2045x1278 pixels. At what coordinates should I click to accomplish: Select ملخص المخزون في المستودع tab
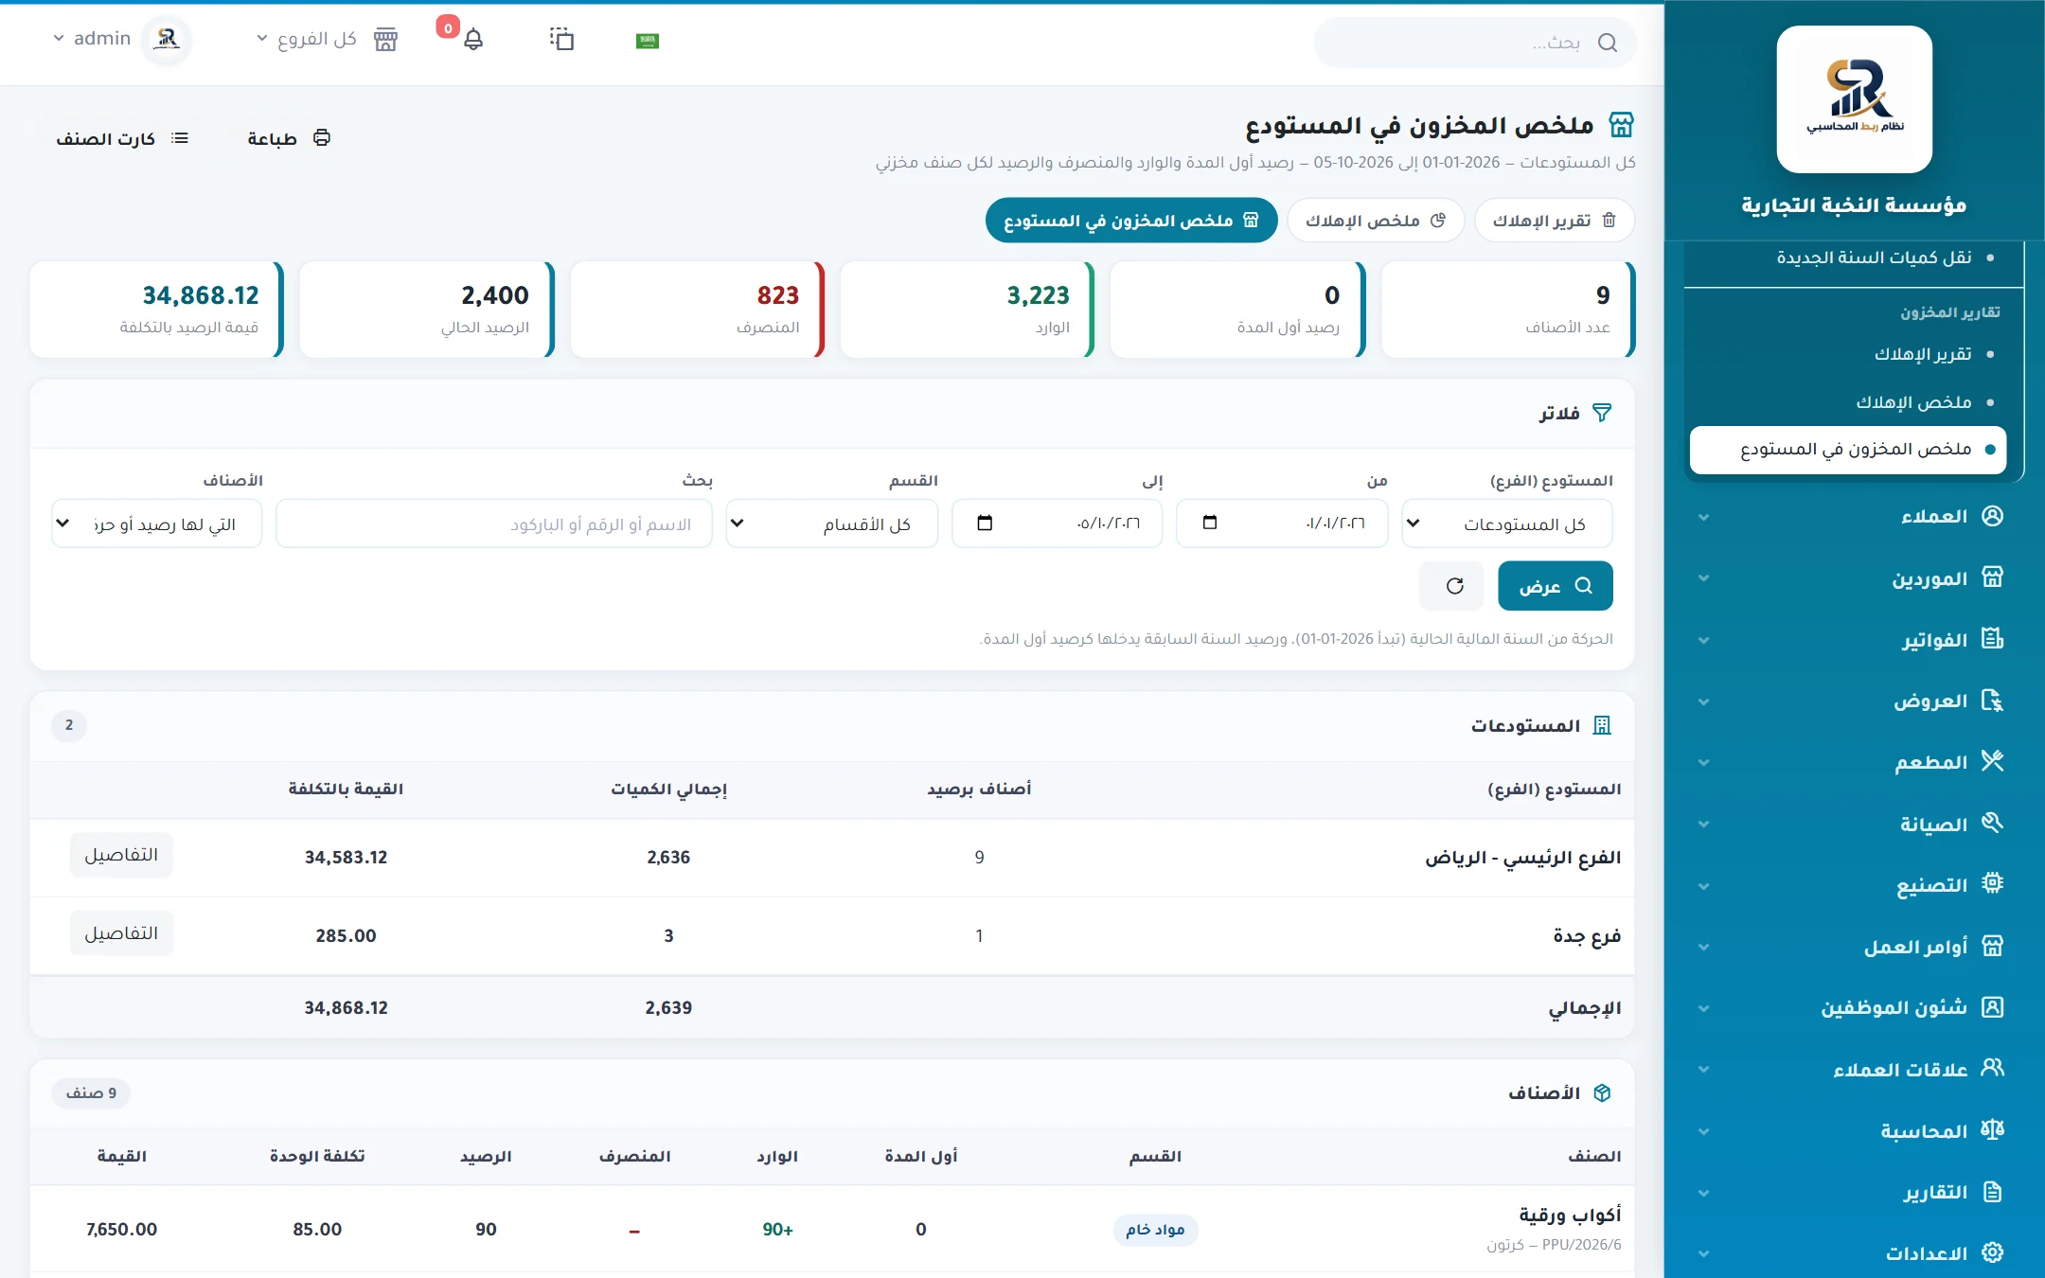click(x=1131, y=221)
